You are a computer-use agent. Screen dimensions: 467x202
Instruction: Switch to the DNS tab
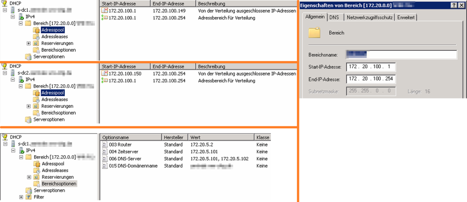334,18
